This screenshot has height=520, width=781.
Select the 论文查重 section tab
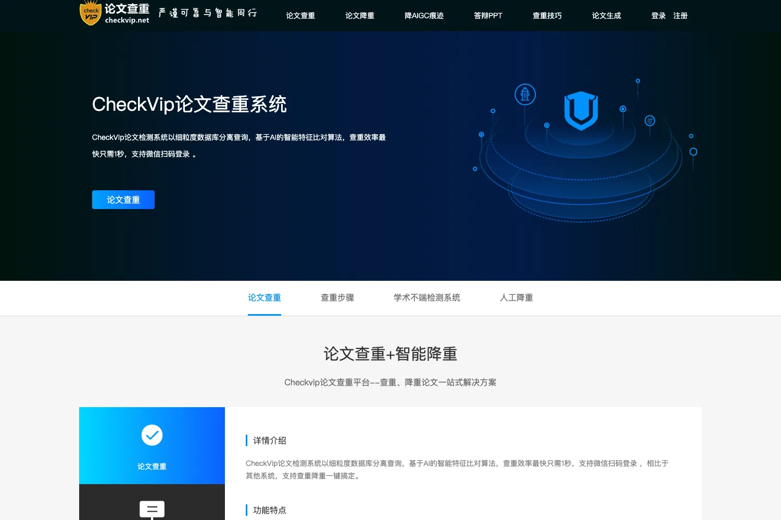tap(264, 297)
